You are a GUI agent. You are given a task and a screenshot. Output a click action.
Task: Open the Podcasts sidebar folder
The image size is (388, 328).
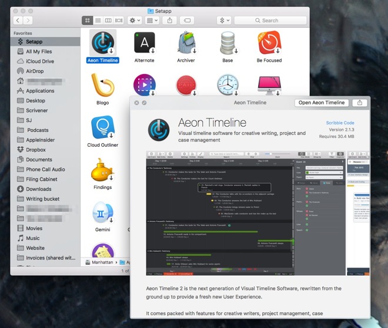point(45,130)
